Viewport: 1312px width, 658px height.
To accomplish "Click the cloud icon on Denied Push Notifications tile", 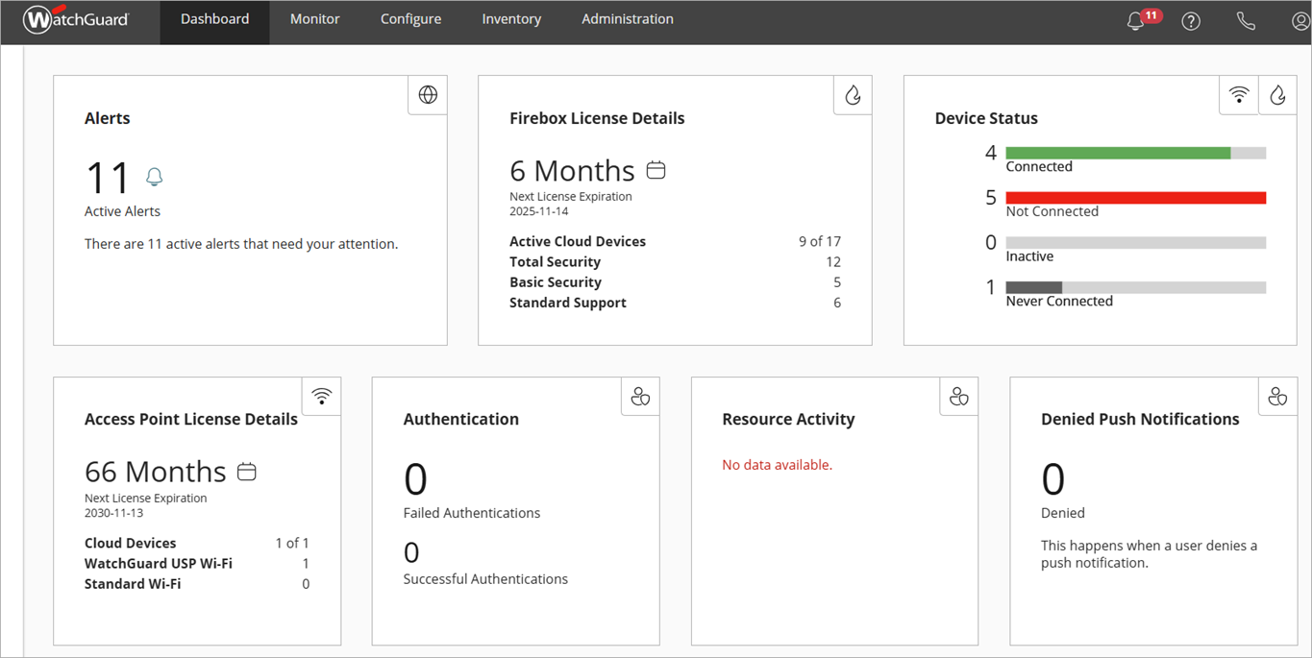I will point(1276,395).
